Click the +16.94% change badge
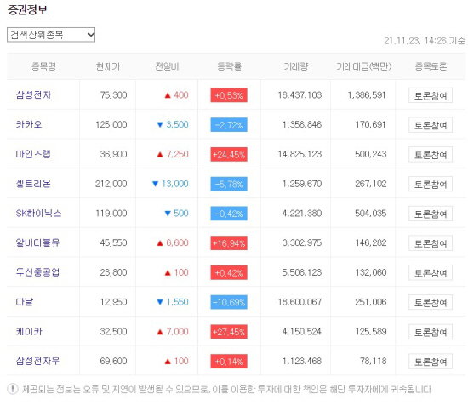468x405 pixels. (x=229, y=243)
